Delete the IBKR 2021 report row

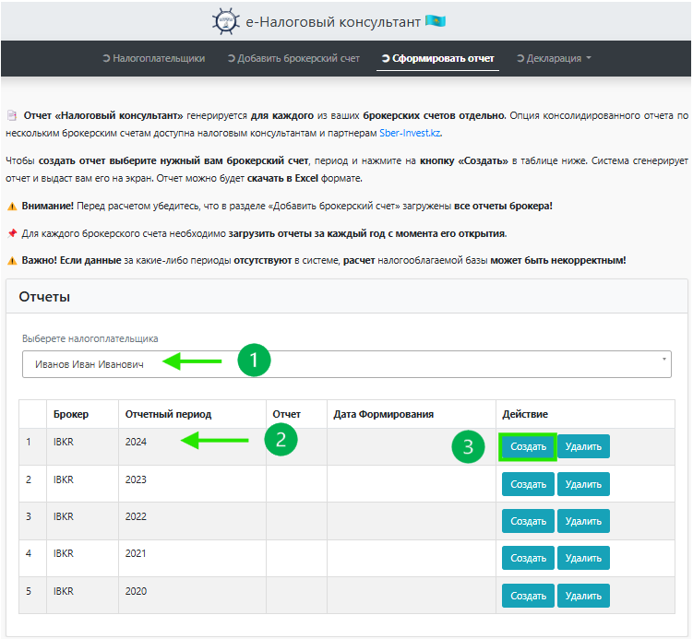pos(583,558)
